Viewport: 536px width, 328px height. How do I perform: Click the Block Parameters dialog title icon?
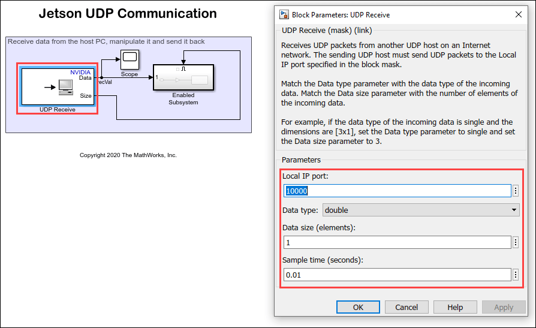pos(283,14)
